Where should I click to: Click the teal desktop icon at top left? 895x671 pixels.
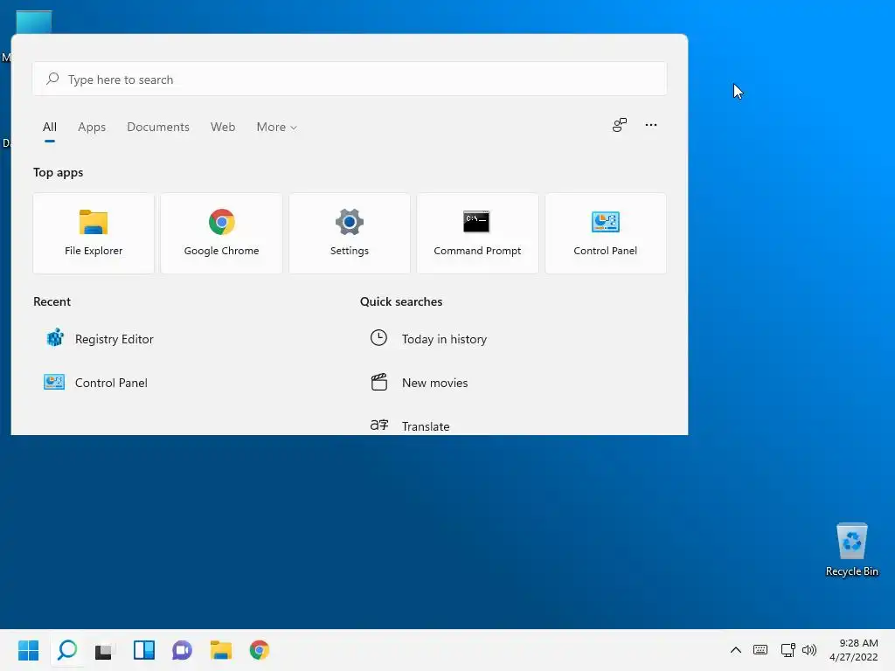(x=34, y=23)
